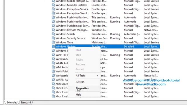
Task: Click Automatic startup type of Workstation row
Action: (130, 76)
